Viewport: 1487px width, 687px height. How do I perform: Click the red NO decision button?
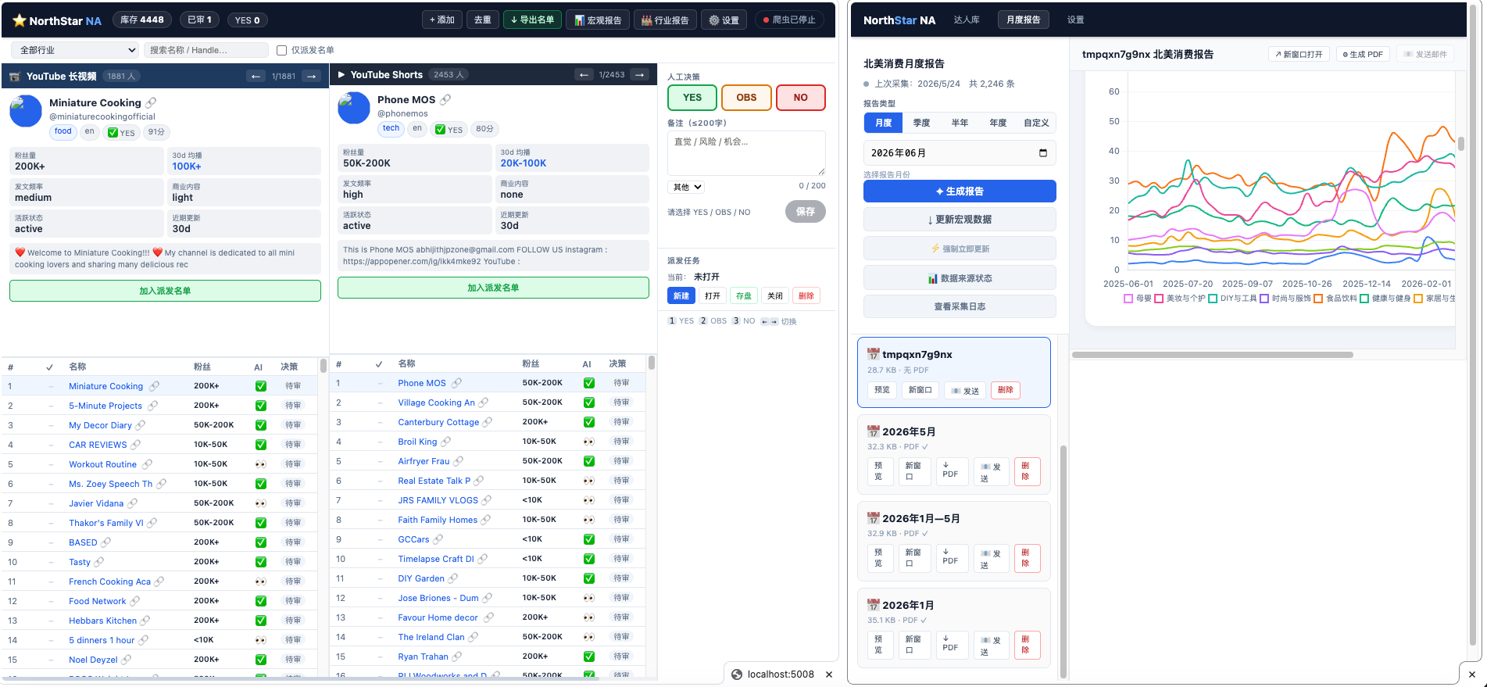[x=801, y=98]
